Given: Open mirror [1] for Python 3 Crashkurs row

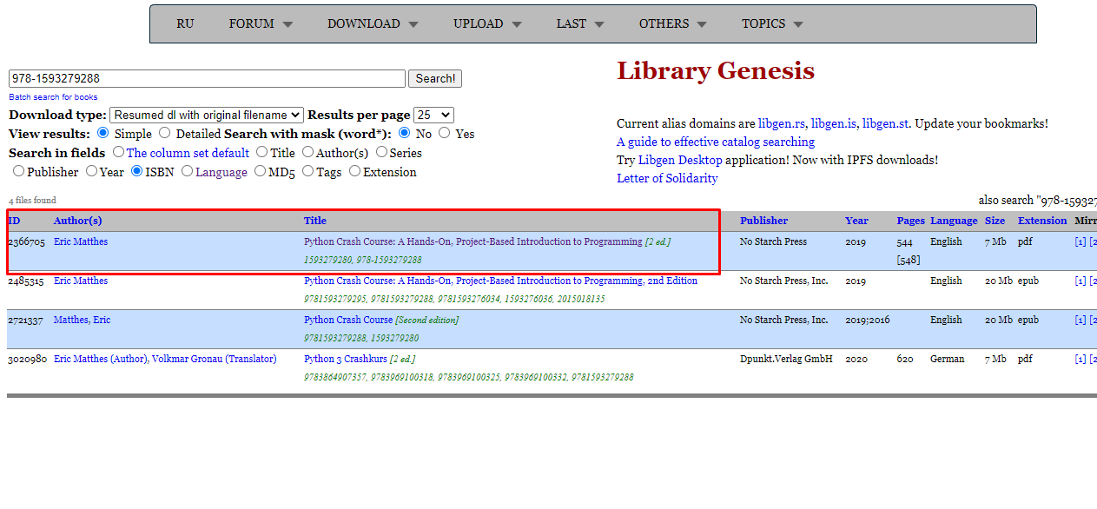Looking at the screenshot, I should click(x=1080, y=359).
